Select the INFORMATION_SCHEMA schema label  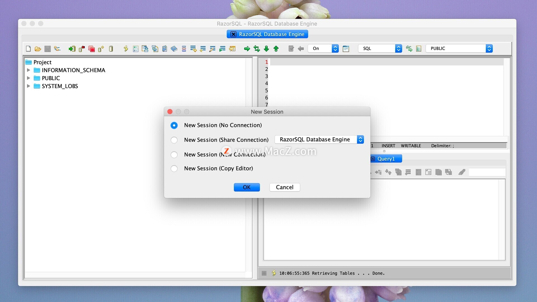click(74, 70)
